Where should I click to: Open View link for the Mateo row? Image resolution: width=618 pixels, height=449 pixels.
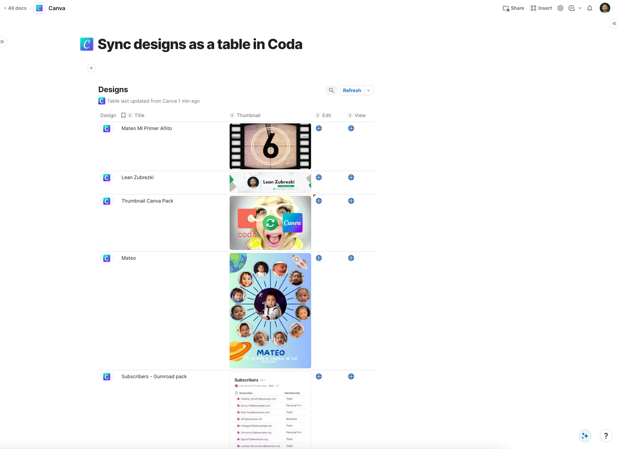pos(351,258)
